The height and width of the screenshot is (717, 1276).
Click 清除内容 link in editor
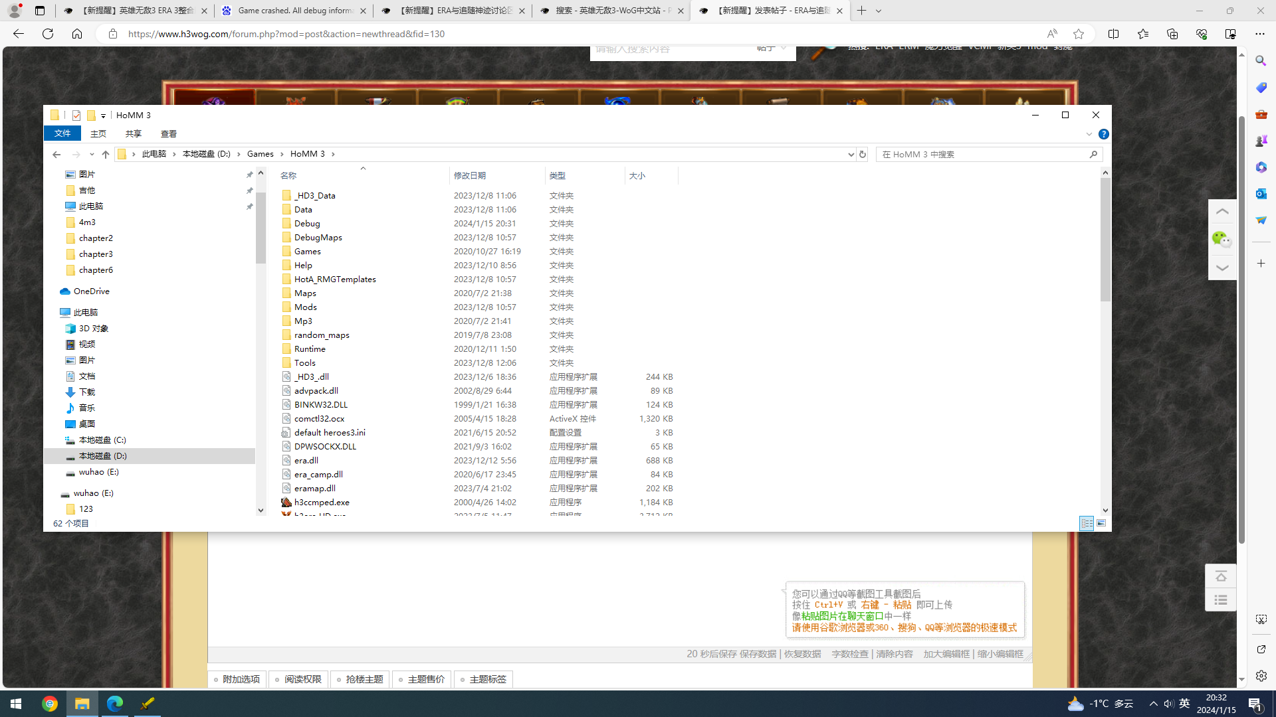coord(894,654)
